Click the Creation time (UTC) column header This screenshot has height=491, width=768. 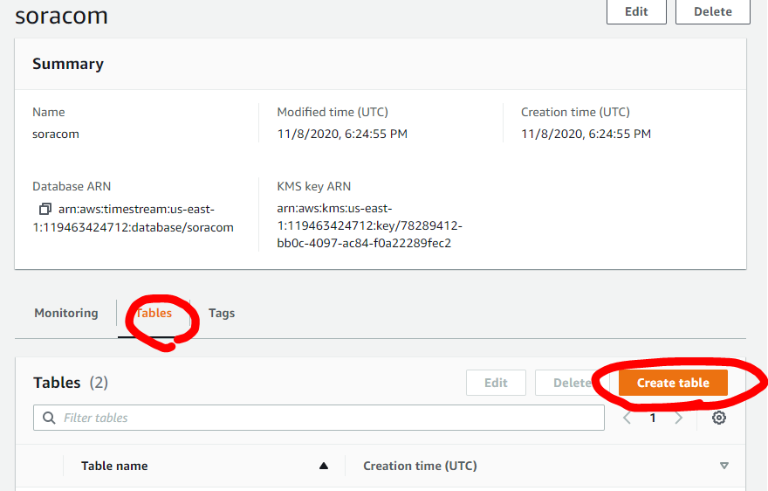tap(420, 466)
